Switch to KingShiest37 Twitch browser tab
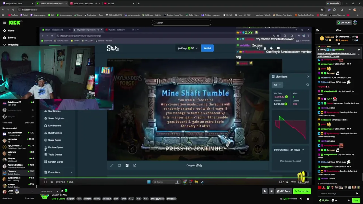363x204 pixels. [17, 3]
